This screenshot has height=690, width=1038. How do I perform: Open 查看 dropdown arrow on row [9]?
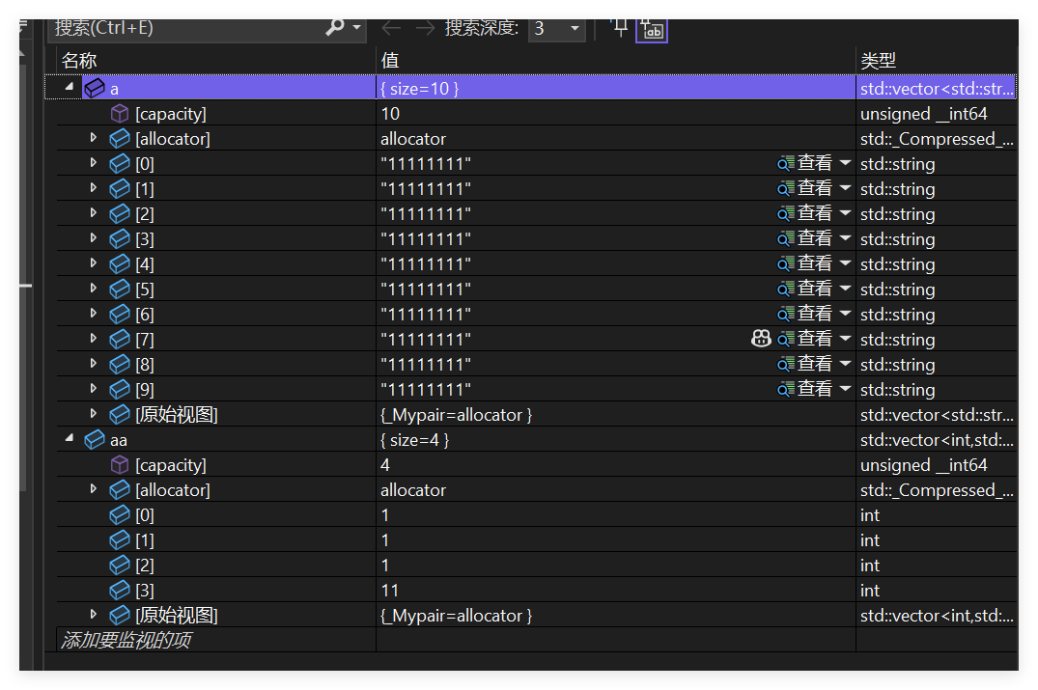845,389
